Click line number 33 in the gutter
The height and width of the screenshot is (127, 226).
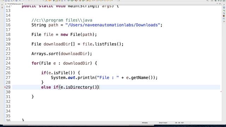(x=8, y=106)
